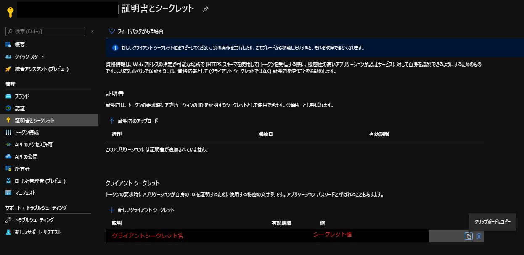Delete the client secret with trash icon
Viewport: 524px width, 255px height.
point(479,236)
